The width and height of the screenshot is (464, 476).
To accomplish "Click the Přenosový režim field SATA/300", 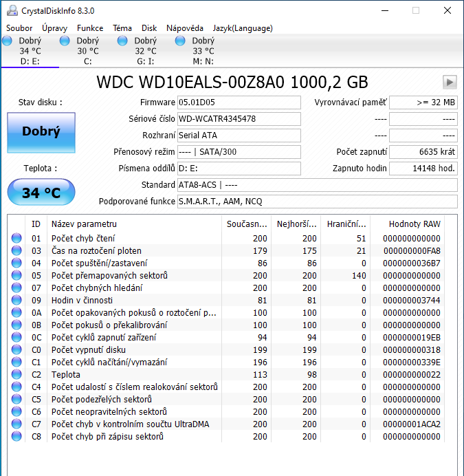I will [239, 152].
